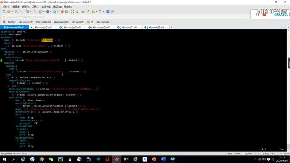Open the 帮助(H) menu

[x=68, y=7]
